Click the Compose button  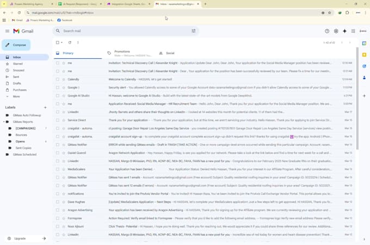point(16,45)
